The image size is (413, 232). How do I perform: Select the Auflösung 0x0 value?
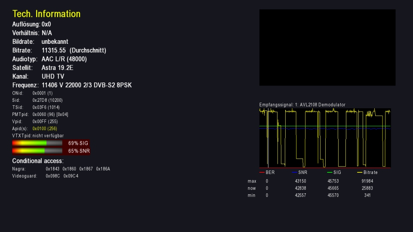[x=46, y=24]
